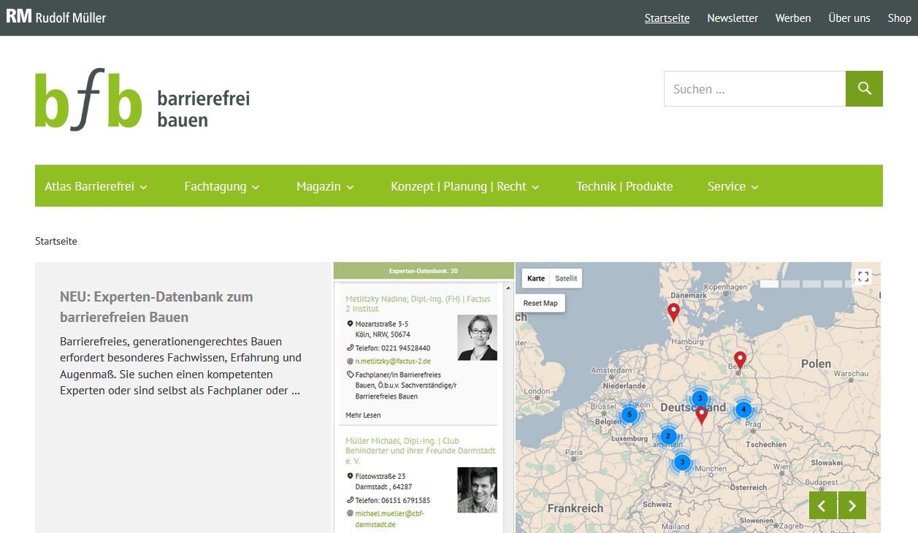Open the Newsletter page in top bar
918x533 pixels.
coord(732,18)
